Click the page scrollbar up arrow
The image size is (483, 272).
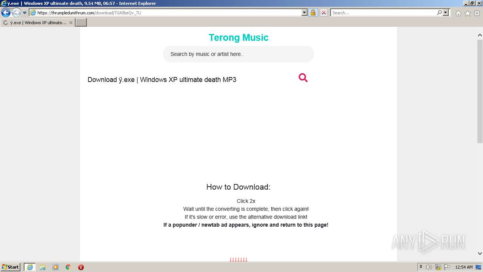pyautogui.click(x=480, y=35)
